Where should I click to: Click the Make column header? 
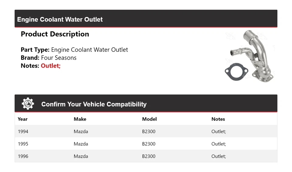[80, 119]
